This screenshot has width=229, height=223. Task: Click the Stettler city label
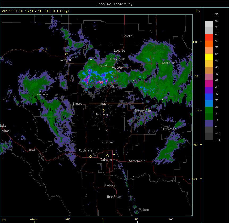[168, 63]
